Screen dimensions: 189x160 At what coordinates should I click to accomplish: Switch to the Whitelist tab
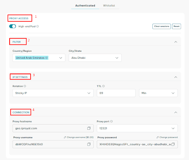click(109, 6)
